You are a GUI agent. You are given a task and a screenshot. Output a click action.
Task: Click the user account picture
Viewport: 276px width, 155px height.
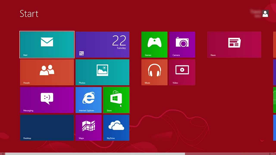click(x=265, y=14)
